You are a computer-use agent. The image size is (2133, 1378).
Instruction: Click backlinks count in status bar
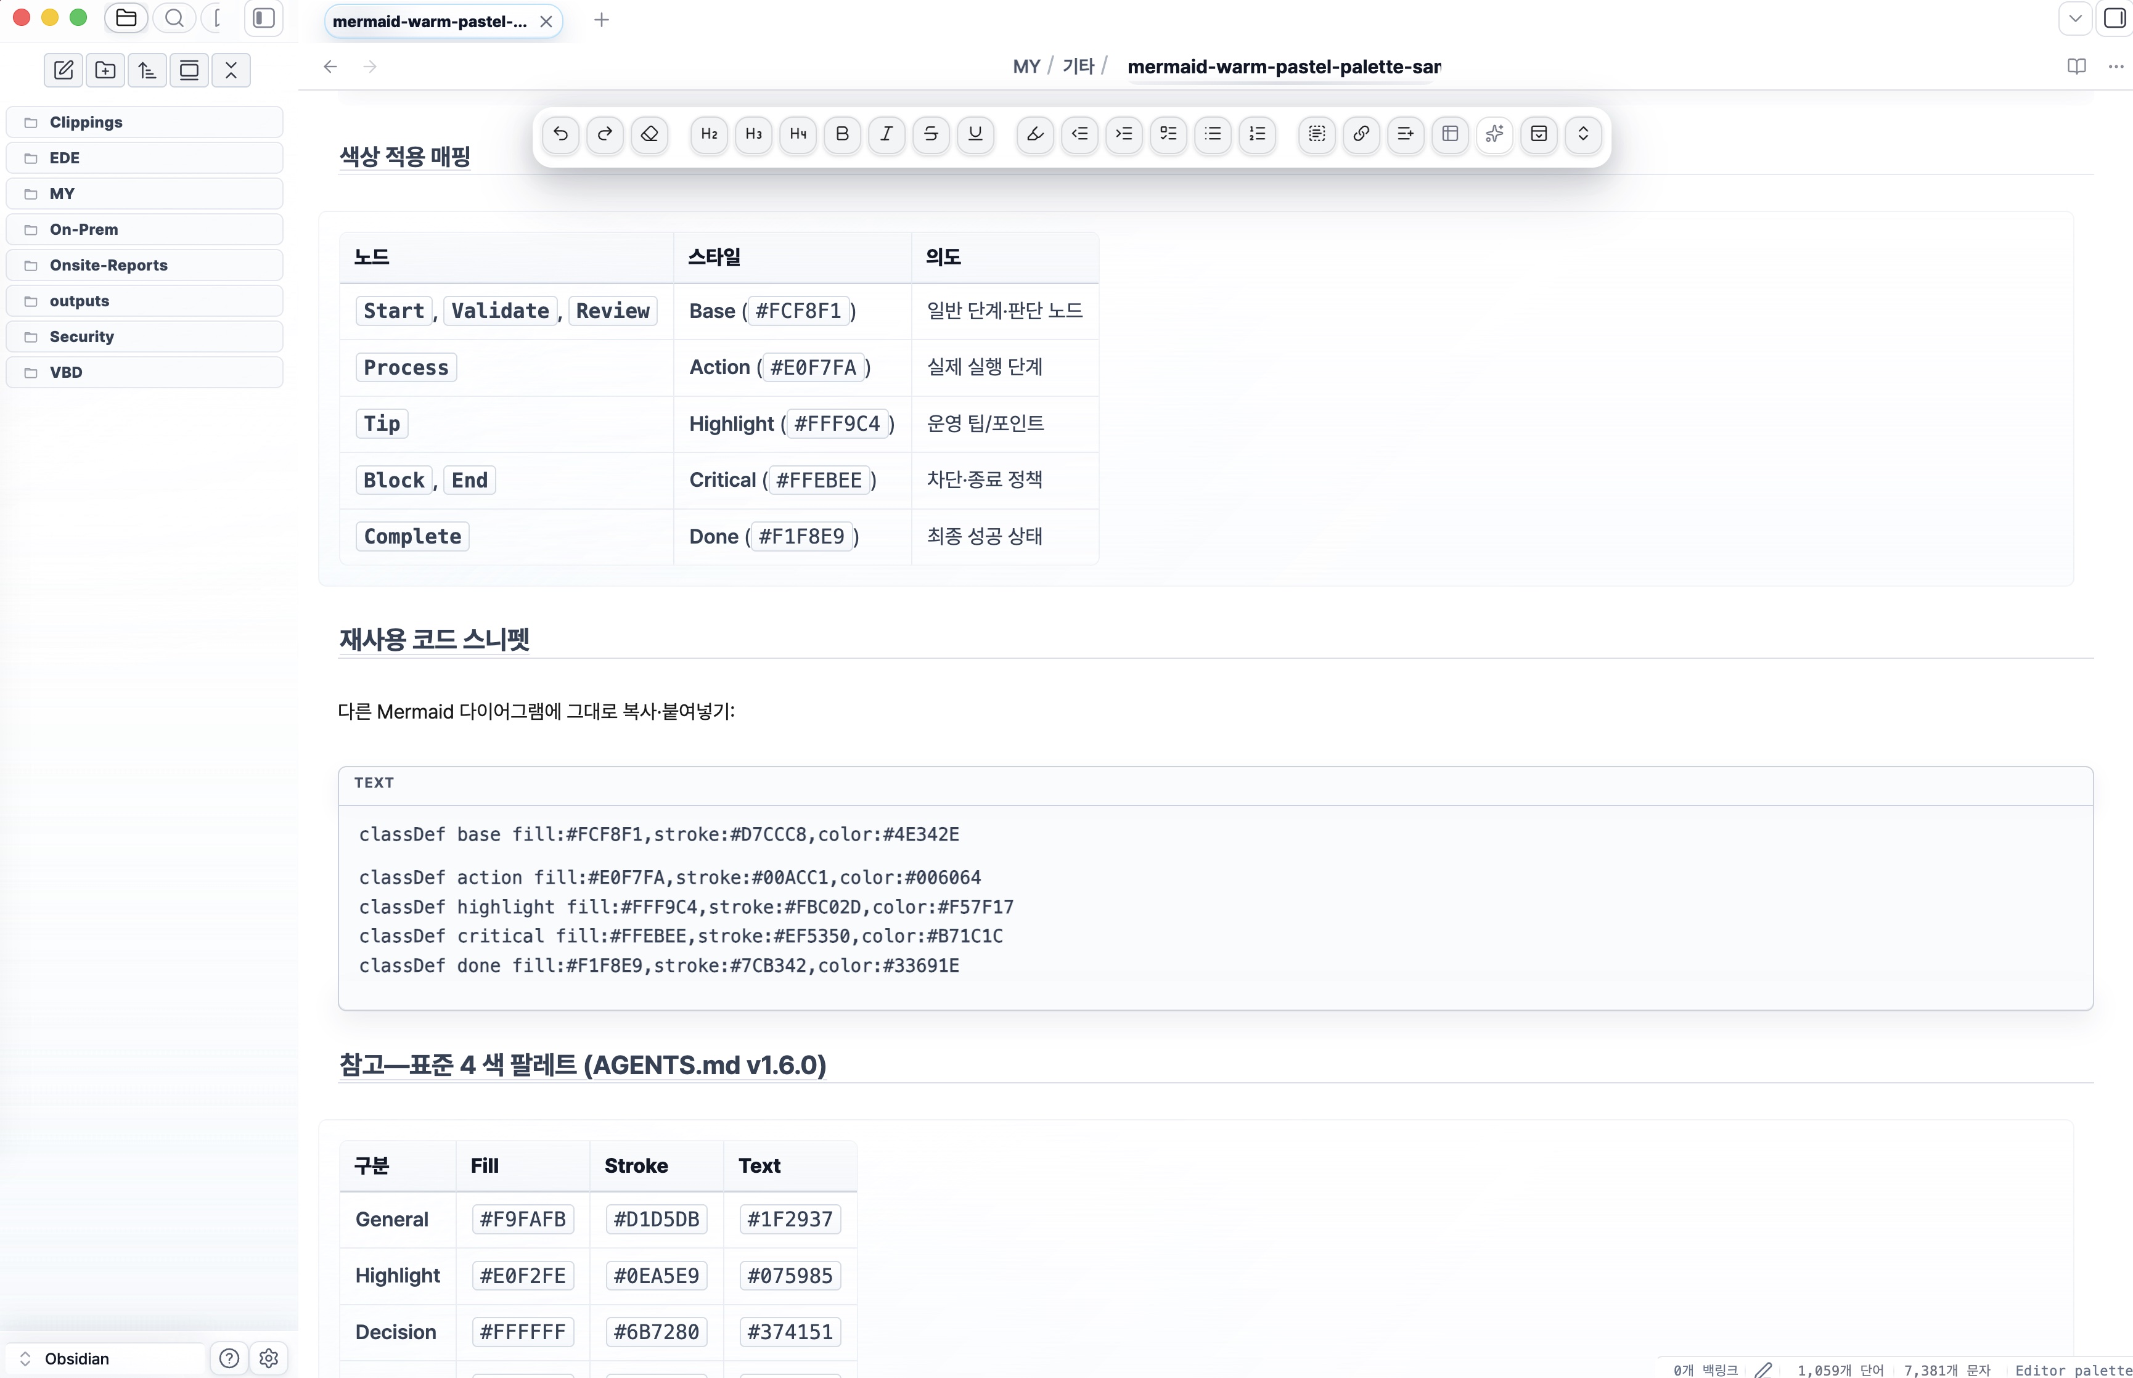click(1705, 1370)
